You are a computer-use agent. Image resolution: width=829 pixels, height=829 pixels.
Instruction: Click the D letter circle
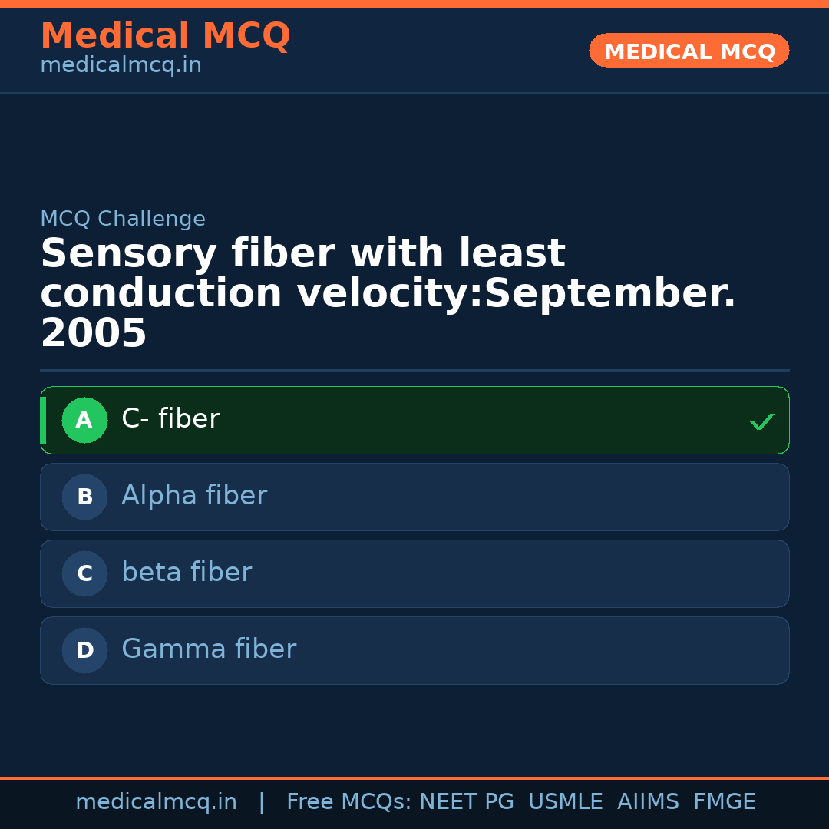84,650
